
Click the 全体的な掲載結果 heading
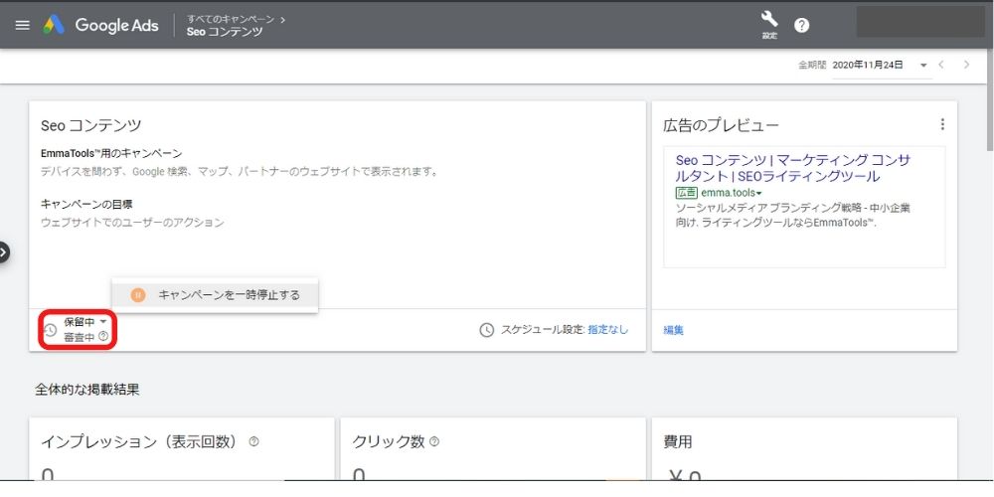click(x=86, y=390)
